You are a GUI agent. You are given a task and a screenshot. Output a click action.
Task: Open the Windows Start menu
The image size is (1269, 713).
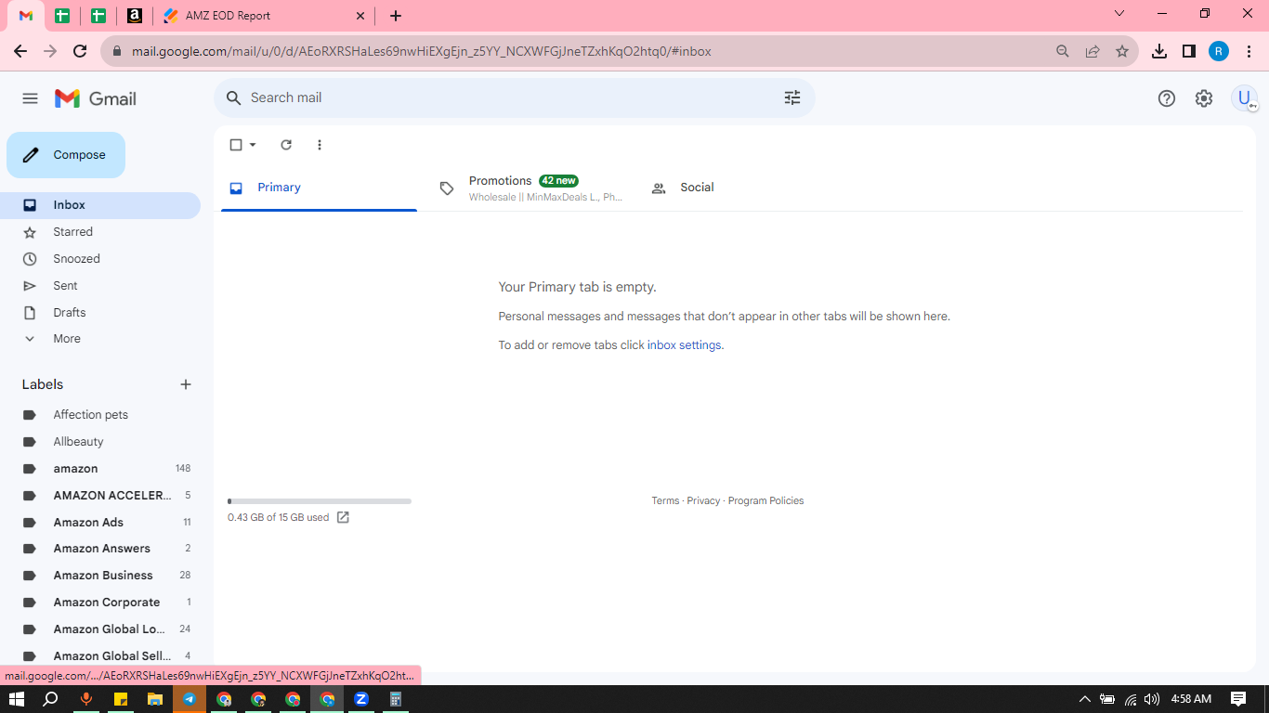point(16,699)
